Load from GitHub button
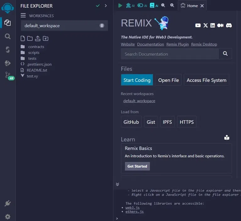 click(131, 122)
